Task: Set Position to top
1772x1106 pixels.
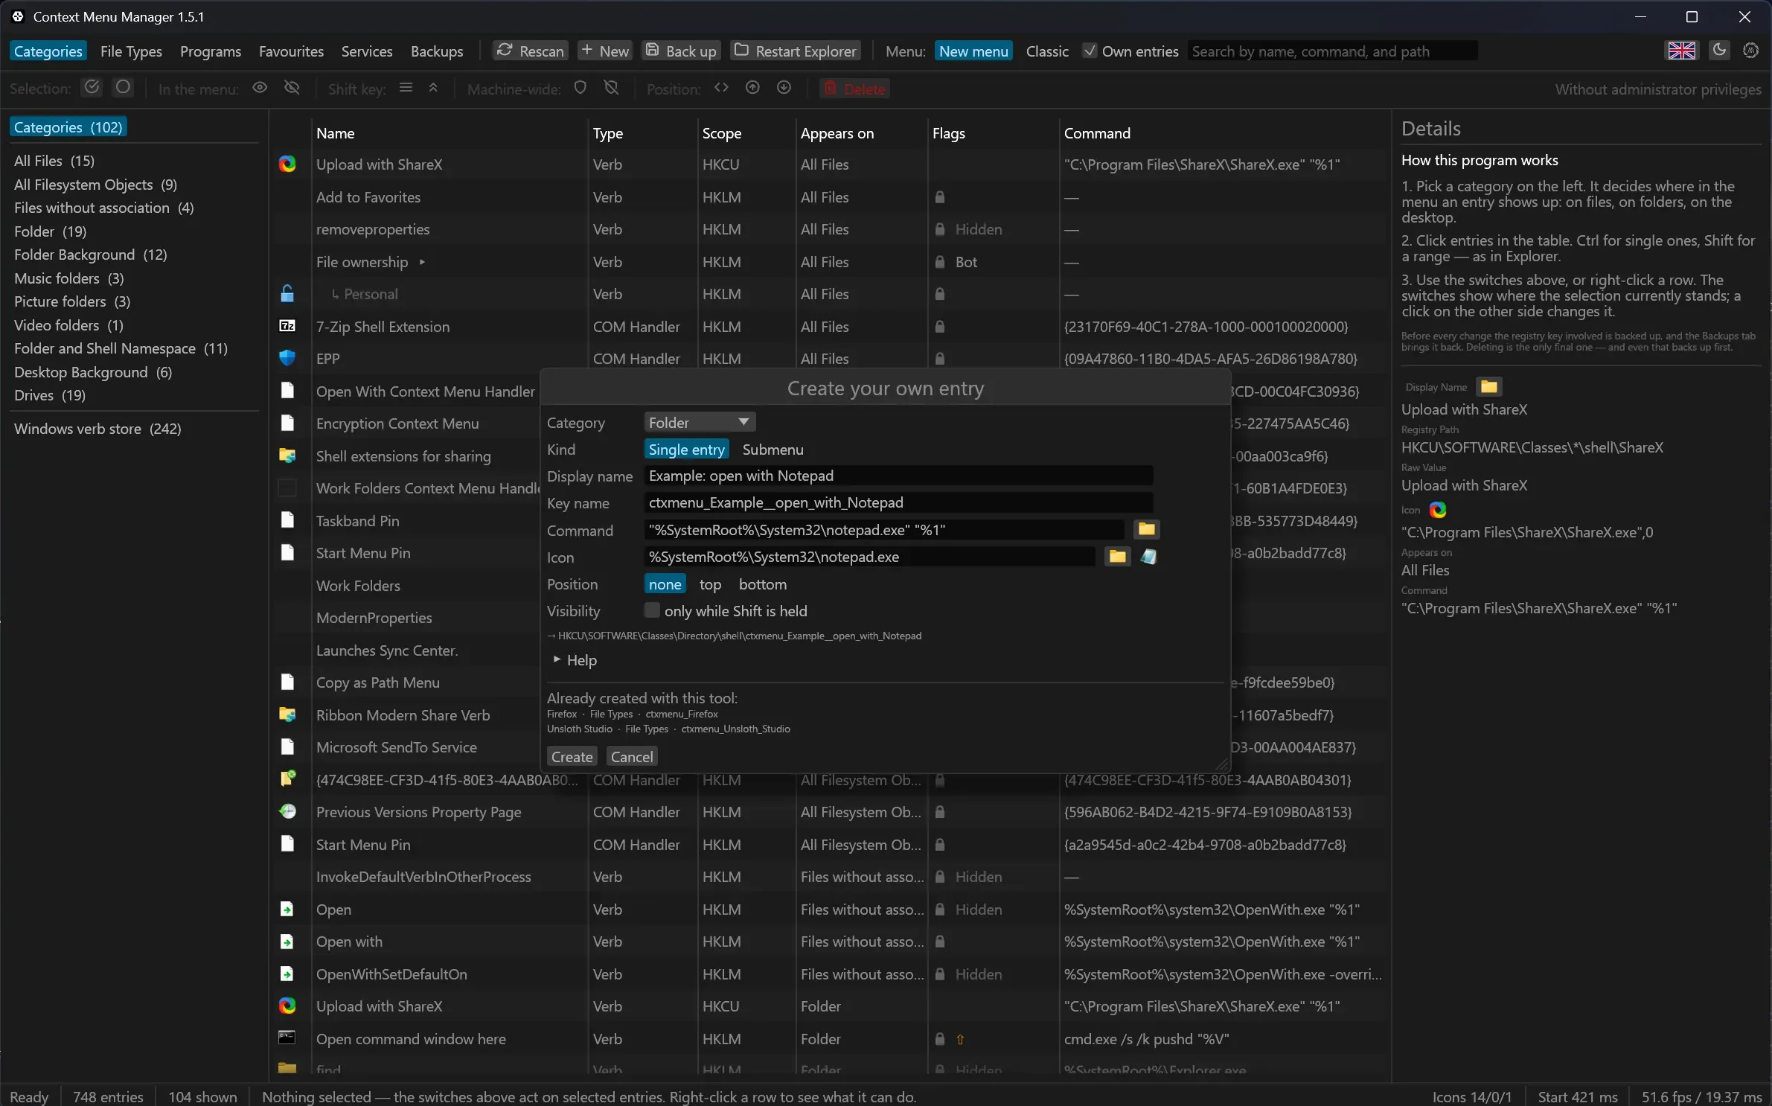Action: click(x=710, y=584)
